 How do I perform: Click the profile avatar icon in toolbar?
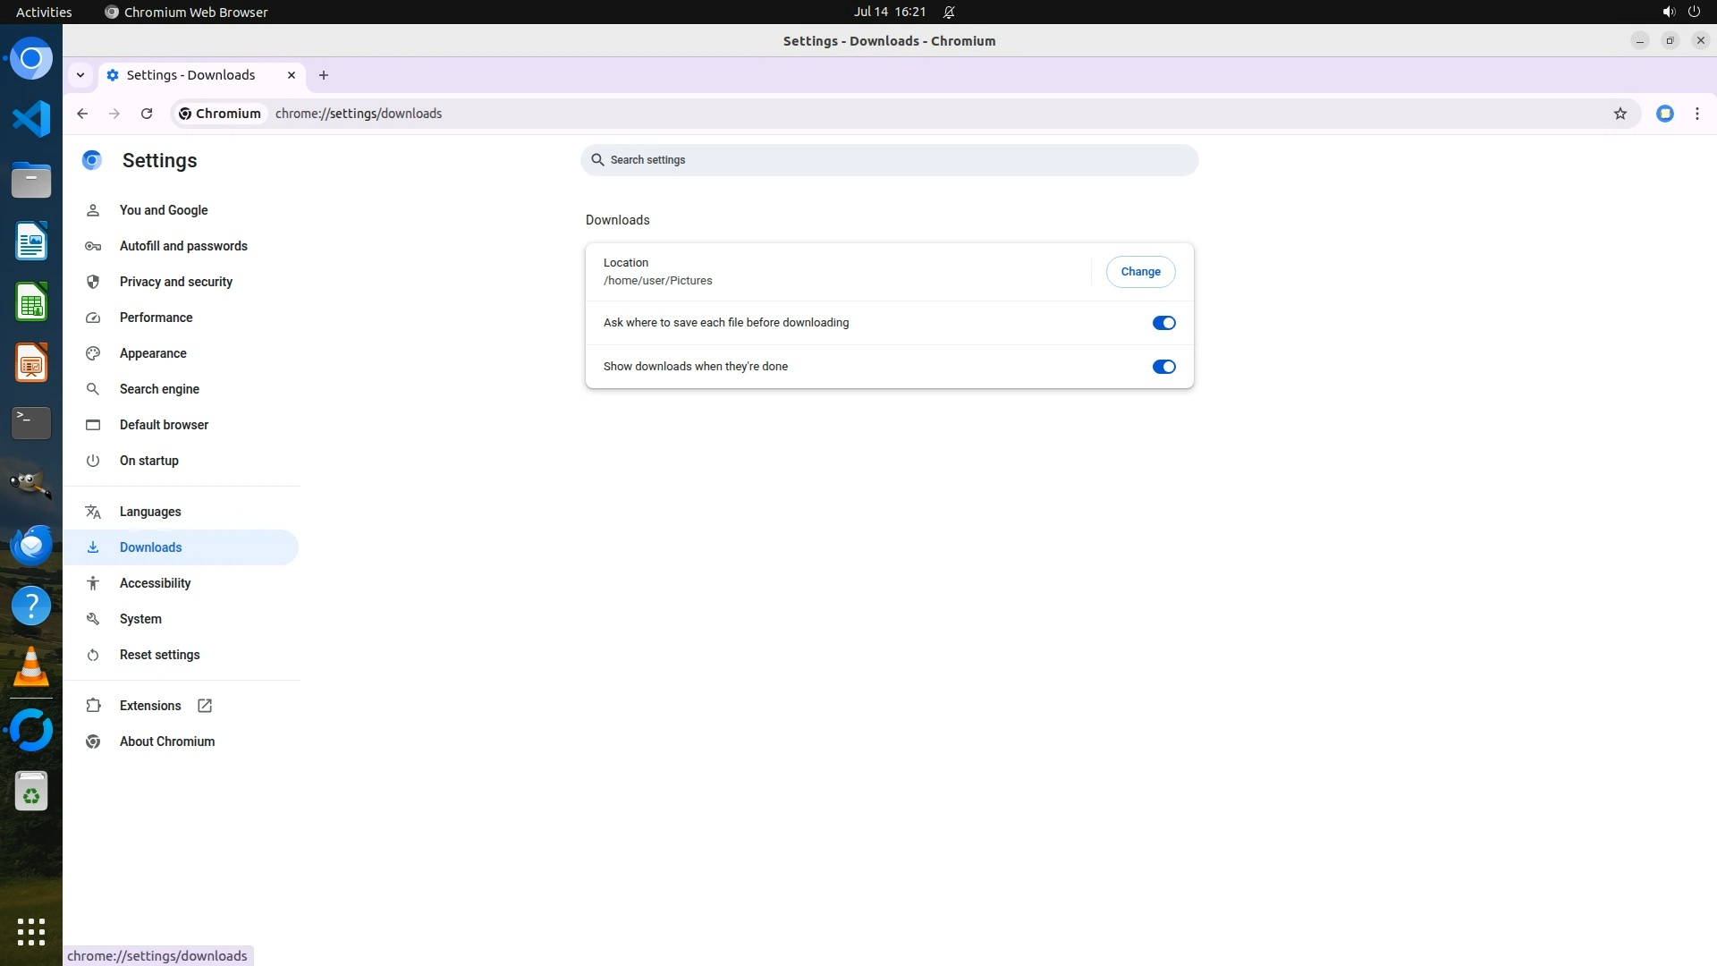coord(1664,114)
